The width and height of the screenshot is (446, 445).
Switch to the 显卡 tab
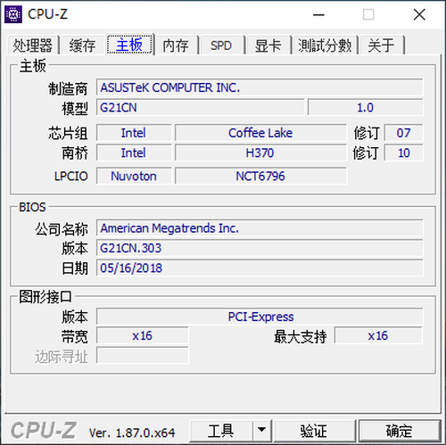(268, 45)
